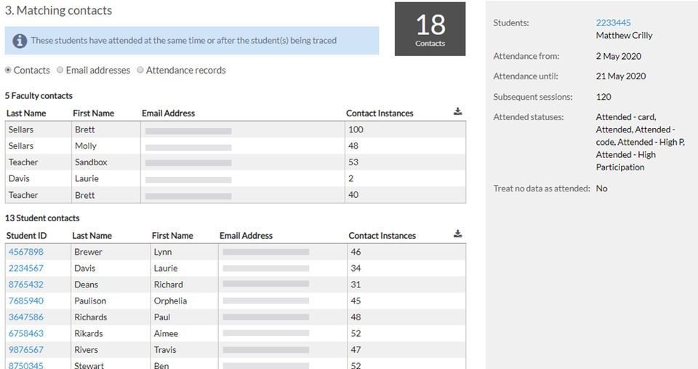Open student 9876567 Rivers record
Screen dimensions: 698x369
25,350
